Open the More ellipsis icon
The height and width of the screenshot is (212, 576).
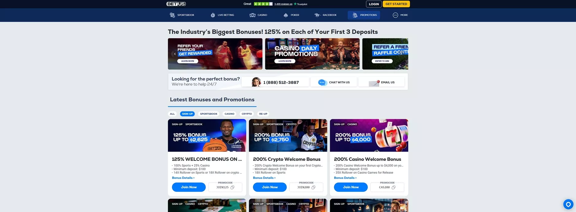click(x=395, y=15)
